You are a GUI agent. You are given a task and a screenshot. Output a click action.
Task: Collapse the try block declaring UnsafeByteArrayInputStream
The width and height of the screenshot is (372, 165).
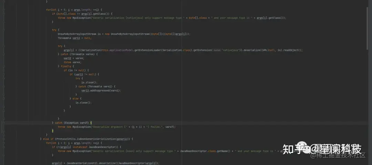[3, 30]
